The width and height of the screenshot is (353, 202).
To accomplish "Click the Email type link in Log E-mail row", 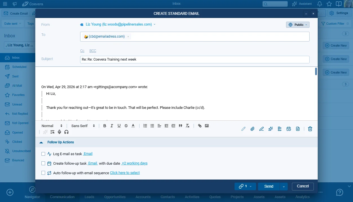I will click(88, 154).
